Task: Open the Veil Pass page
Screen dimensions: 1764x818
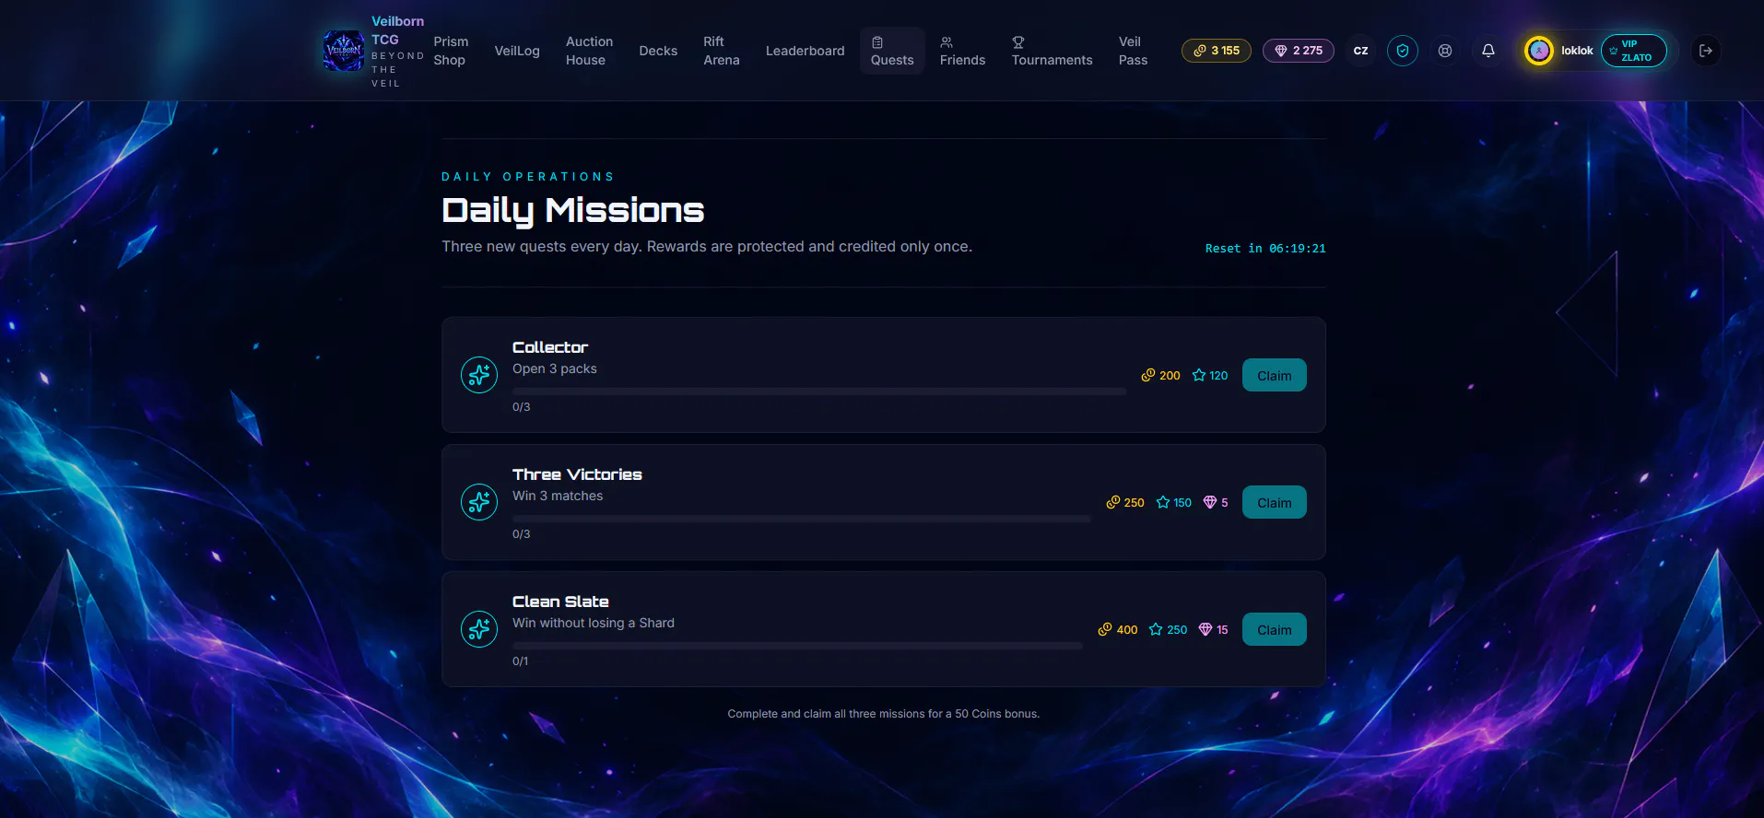Action: 1133,51
